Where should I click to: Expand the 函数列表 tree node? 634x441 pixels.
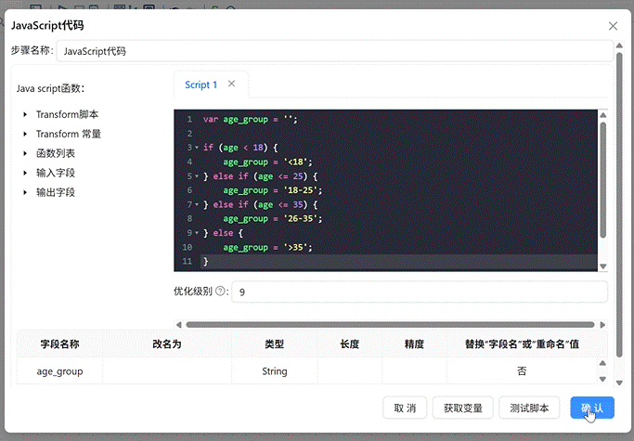(25, 153)
